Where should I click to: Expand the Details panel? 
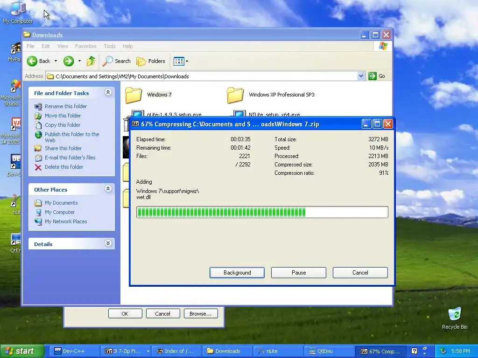point(108,243)
